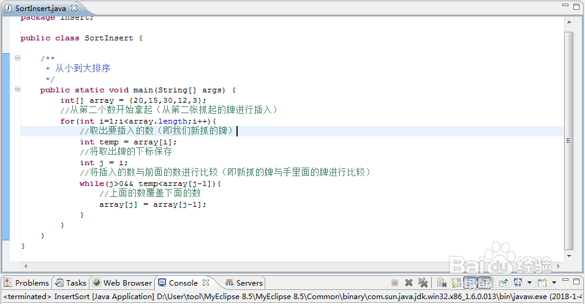Viewport: 585px width, 304px height.
Task: Toggle show console when standard out changes
Action: (470, 283)
